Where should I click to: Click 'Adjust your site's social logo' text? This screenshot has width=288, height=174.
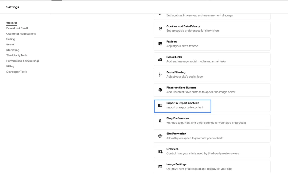[x=184, y=77]
